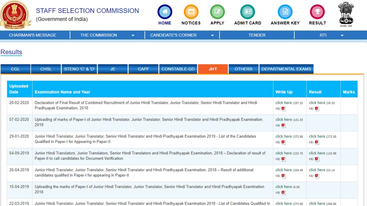Click the Results page heading
This screenshot has height=206, width=367.
11,52
